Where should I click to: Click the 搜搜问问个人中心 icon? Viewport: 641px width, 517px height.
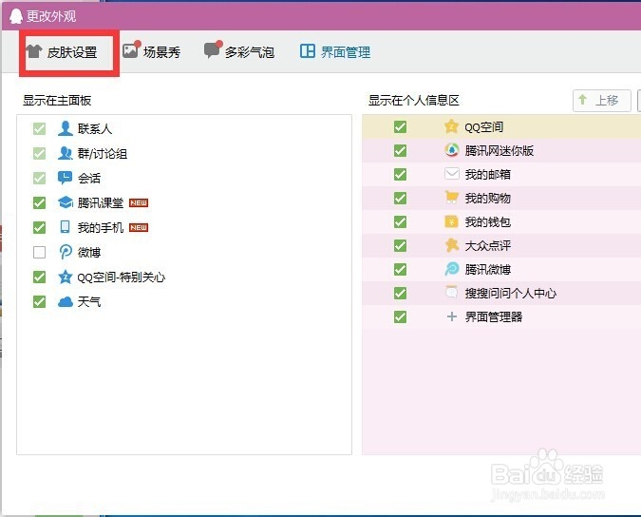point(452,292)
